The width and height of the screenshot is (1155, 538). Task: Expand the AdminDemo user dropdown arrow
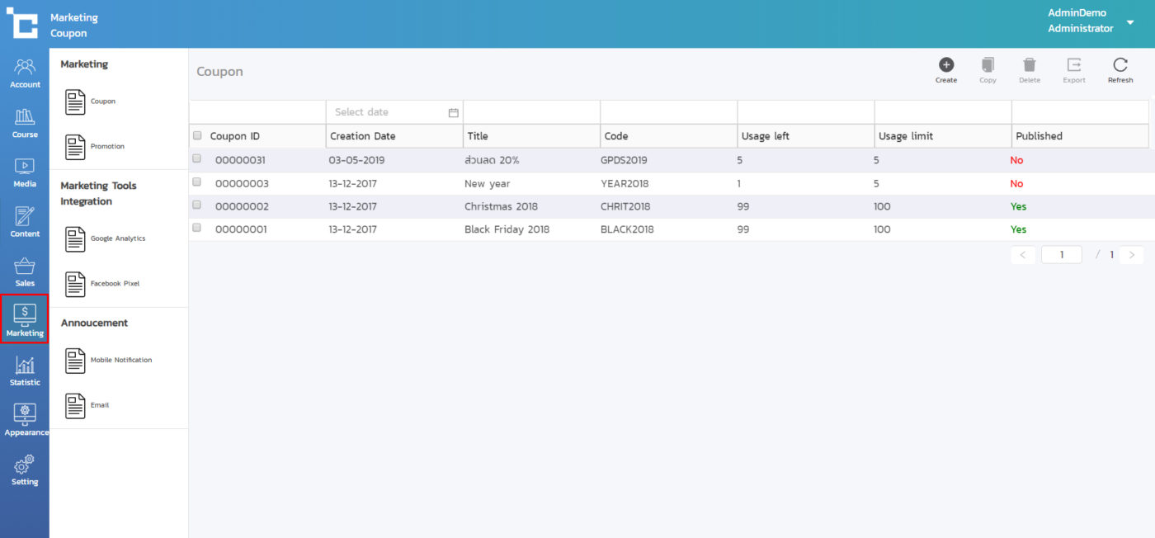click(1130, 22)
